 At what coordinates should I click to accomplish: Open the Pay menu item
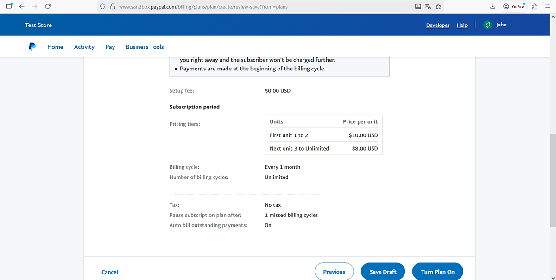pyautogui.click(x=110, y=47)
